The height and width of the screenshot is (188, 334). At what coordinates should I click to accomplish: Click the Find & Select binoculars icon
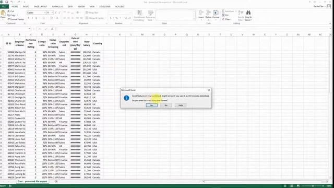[248, 13]
